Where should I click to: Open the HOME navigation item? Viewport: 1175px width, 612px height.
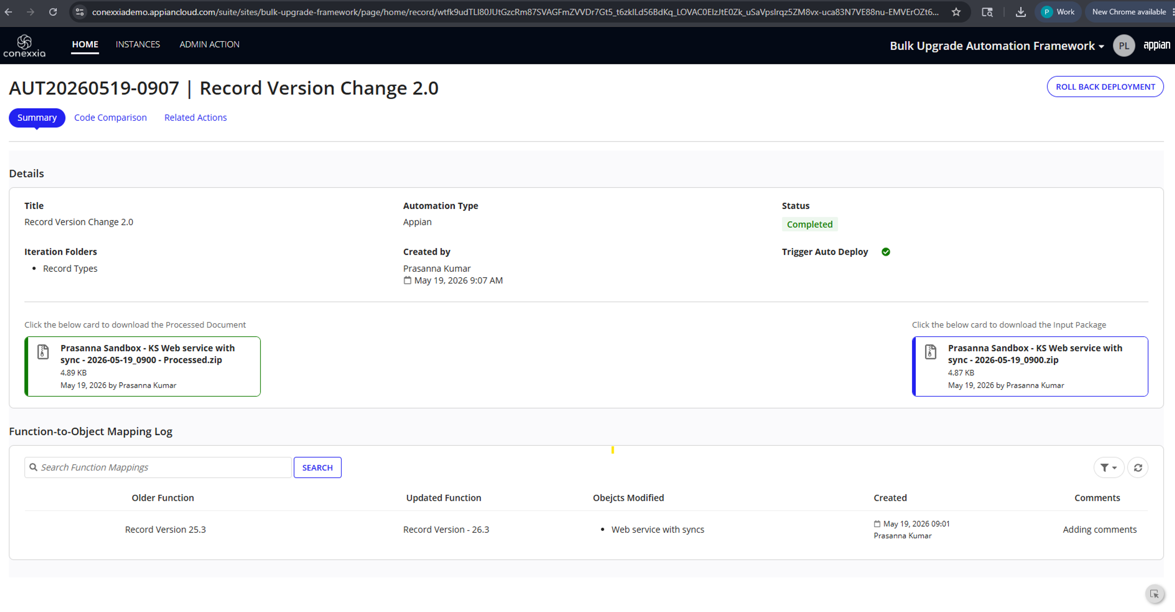pyautogui.click(x=85, y=44)
